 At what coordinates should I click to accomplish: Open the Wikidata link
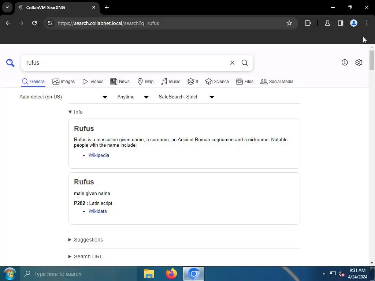click(x=97, y=211)
